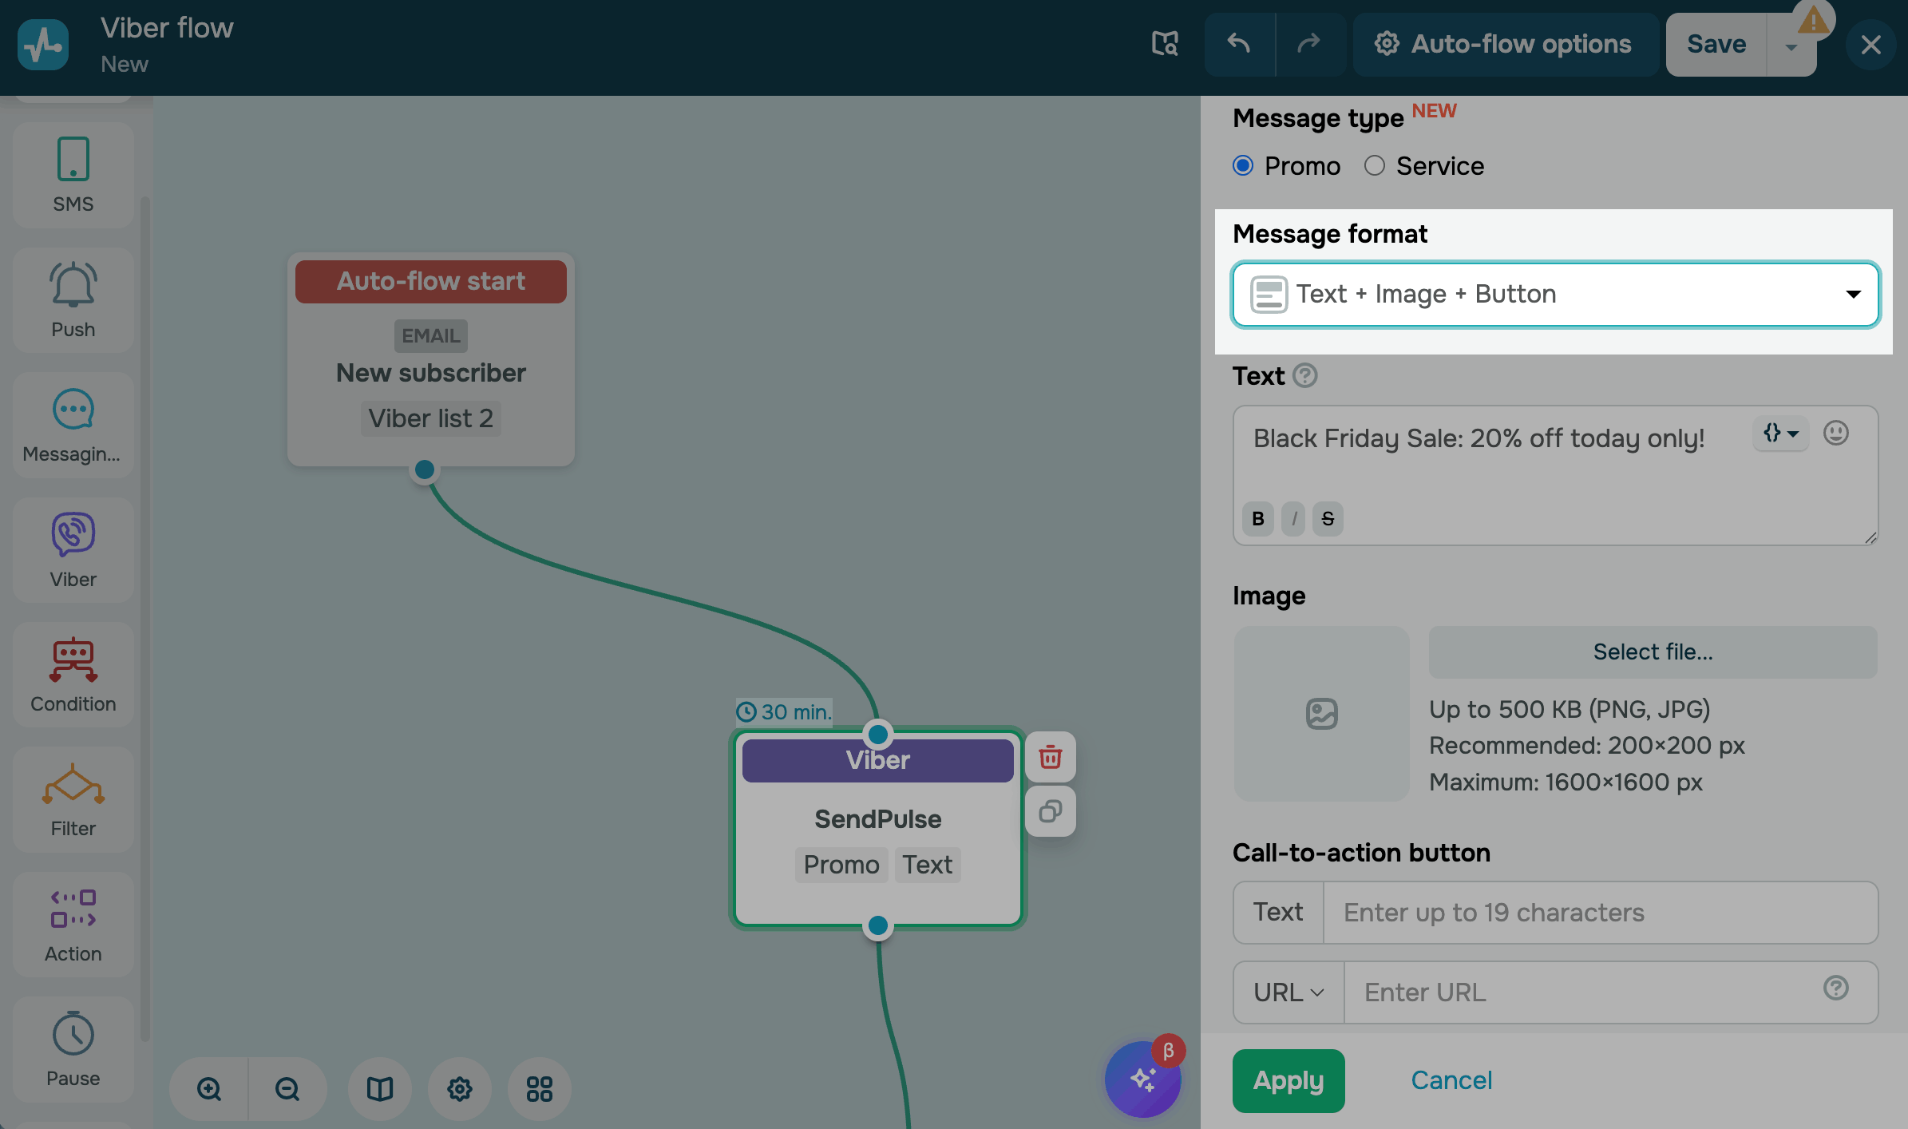The width and height of the screenshot is (1908, 1129).
Task: Duplicate the Viber block using copy icon
Action: (x=1050, y=811)
